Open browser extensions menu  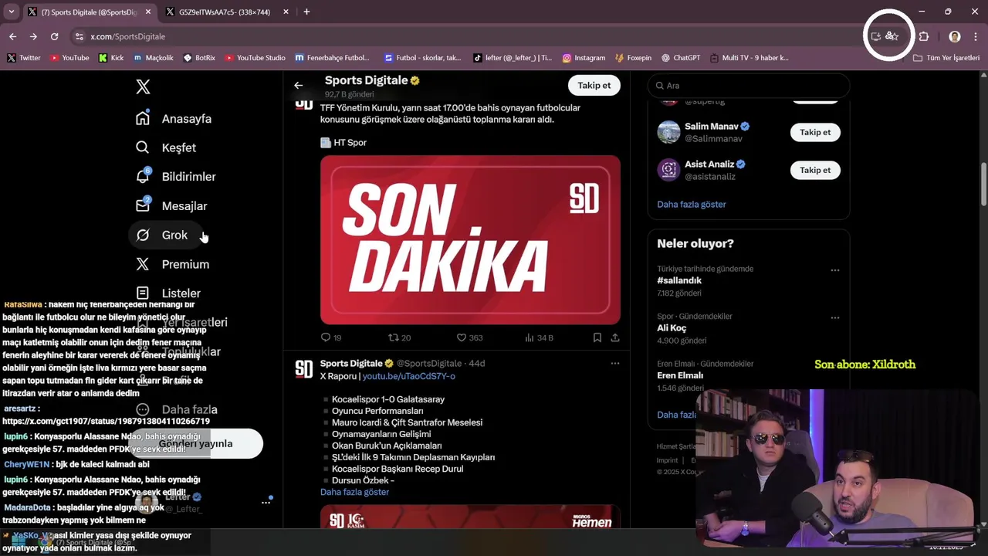tap(924, 36)
